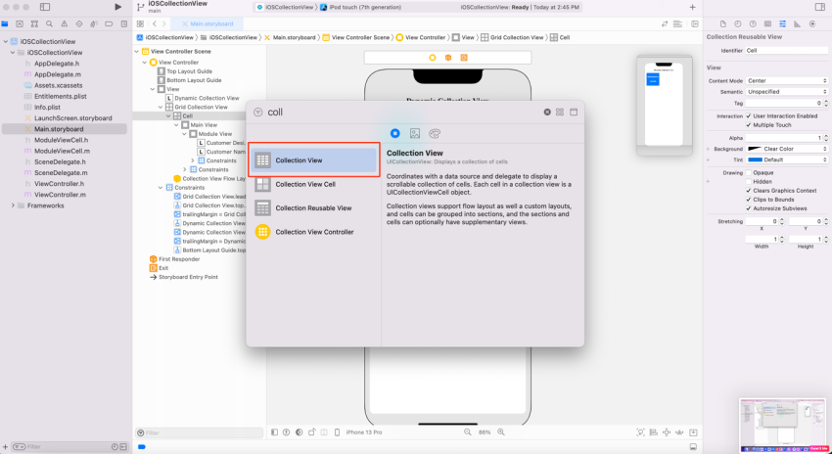Show the Connections inspector
The image size is (832, 454).
812,23
